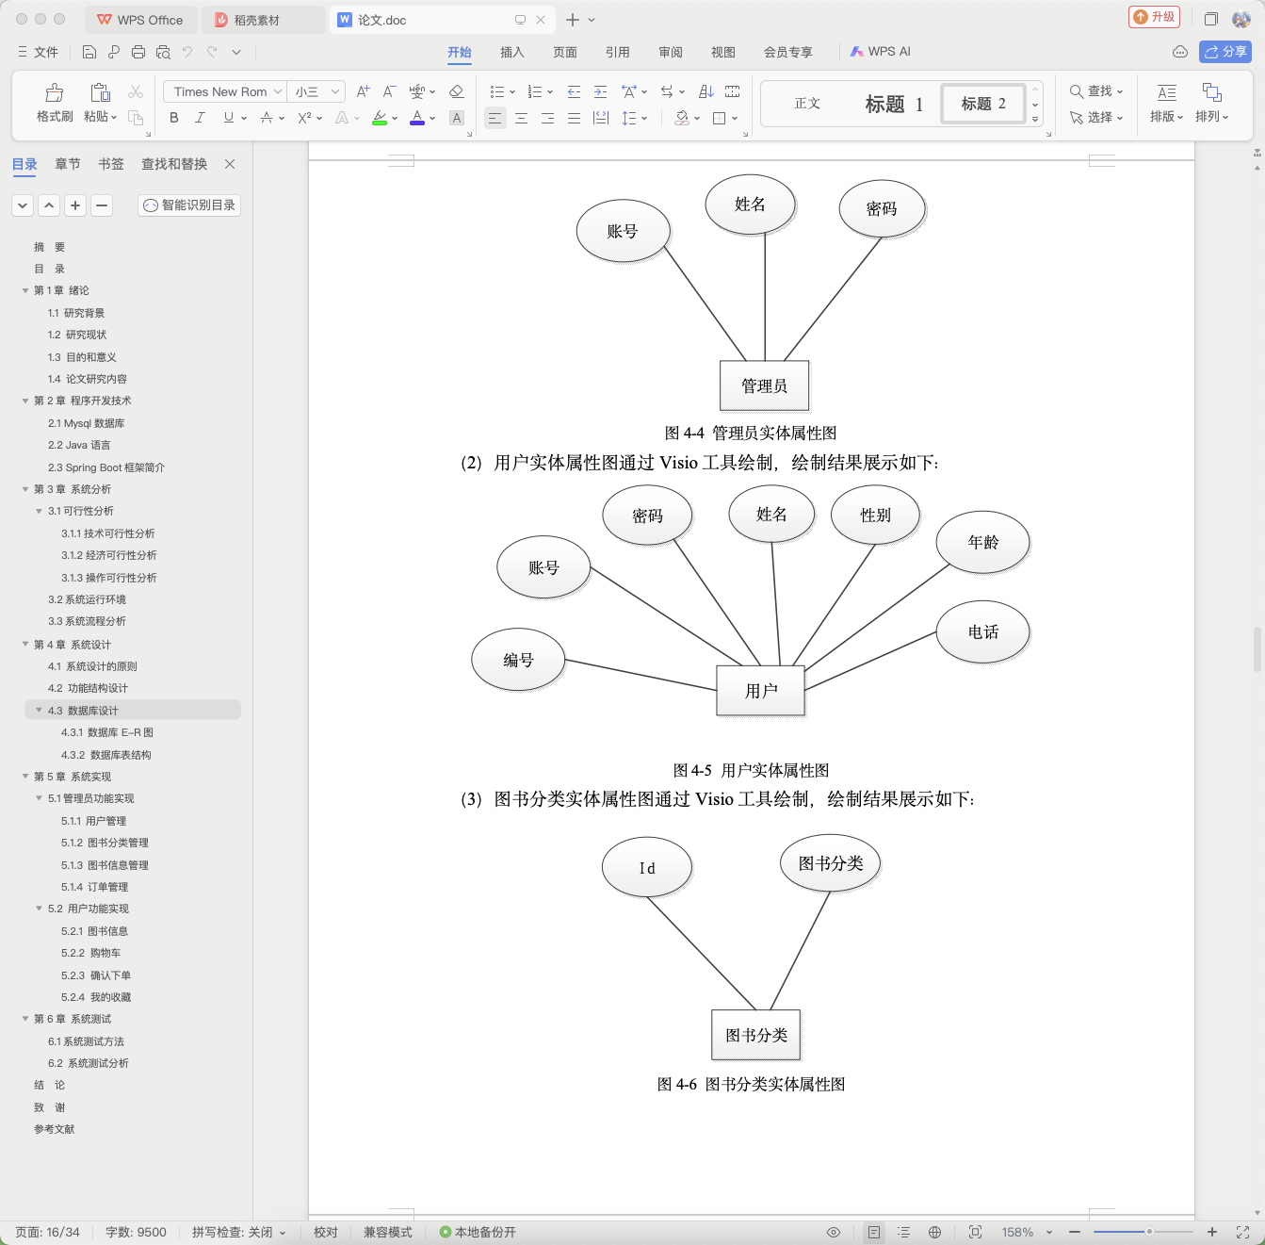This screenshot has height=1245, width=1265.
Task: Click the clear formatting eraser icon
Action: [457, 91]
